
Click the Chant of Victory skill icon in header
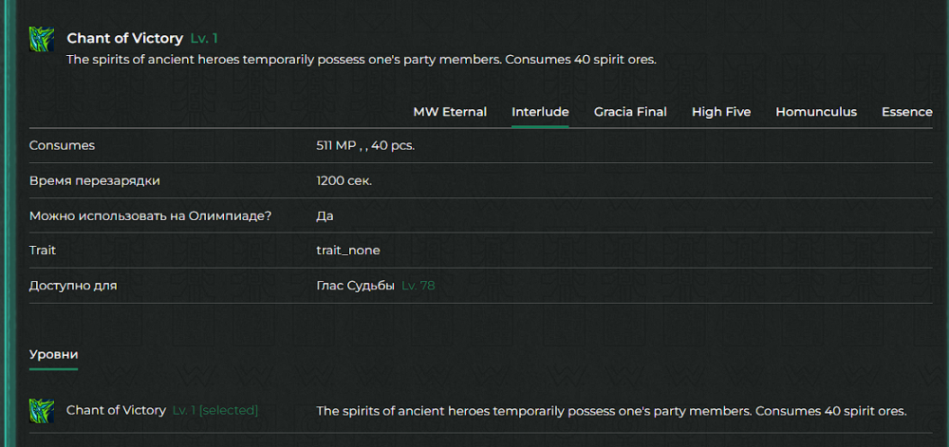point(41,39)
